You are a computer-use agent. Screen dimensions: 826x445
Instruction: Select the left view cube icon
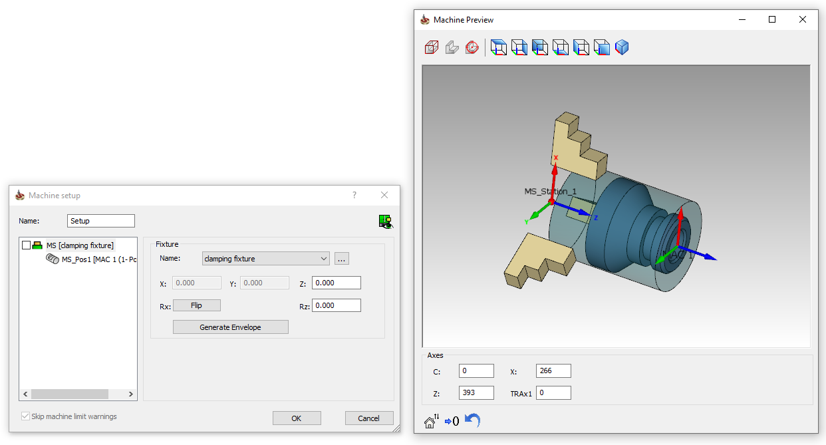(x=581, y=47)
